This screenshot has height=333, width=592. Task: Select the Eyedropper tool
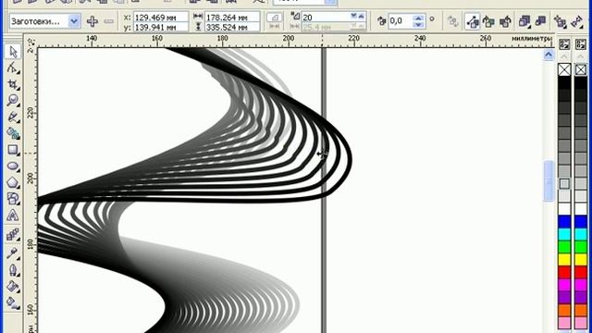12,253
